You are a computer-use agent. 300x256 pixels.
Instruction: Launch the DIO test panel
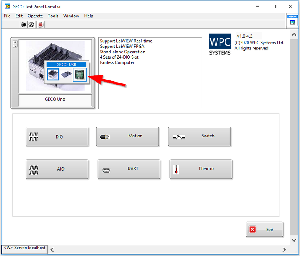(57, 137)
